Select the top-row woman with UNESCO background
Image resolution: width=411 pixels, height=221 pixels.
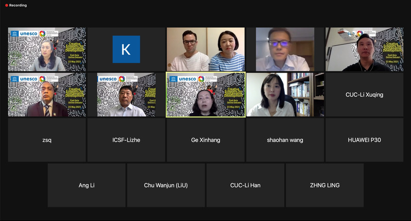[x=47, y=49]
